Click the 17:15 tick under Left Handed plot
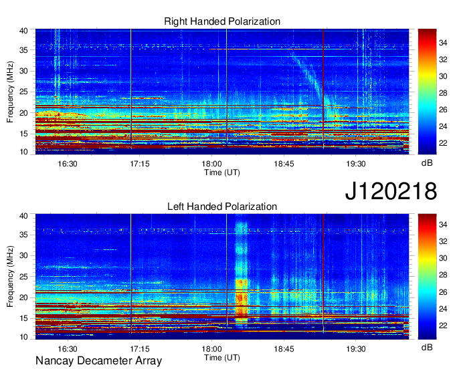455x369 pixels. [x=140, y=349]
